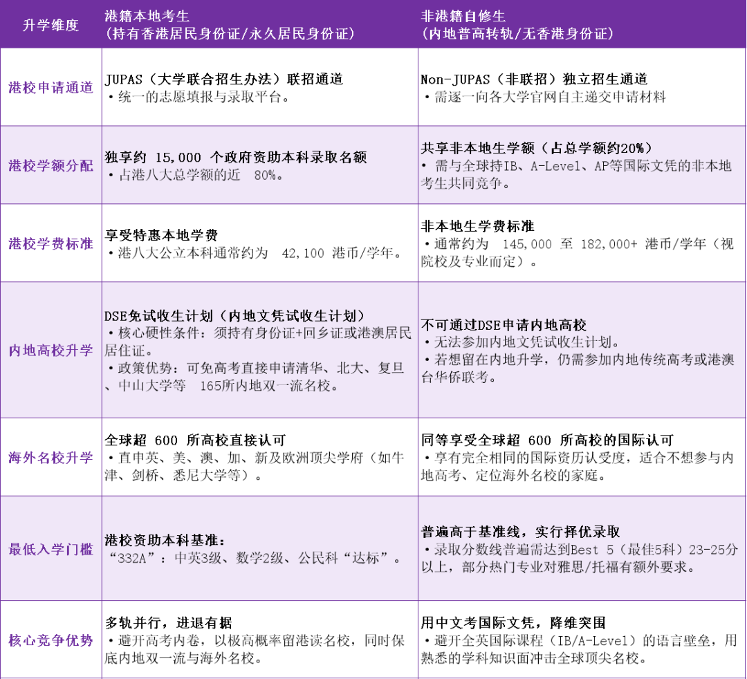Click '避开全英国际课程(IB/A-Level)的语言壁垒' line
This screenshot has height=679, width=747.
tap(580, 641)
